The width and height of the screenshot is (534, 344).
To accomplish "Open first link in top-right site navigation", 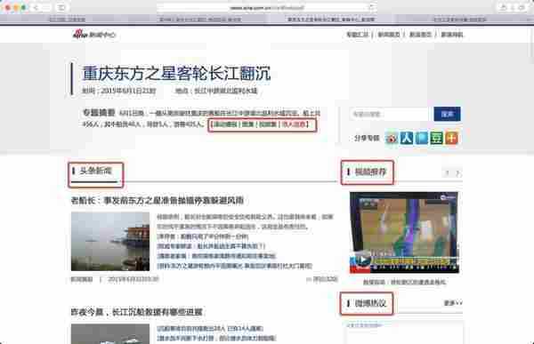I will pos(357,35).
